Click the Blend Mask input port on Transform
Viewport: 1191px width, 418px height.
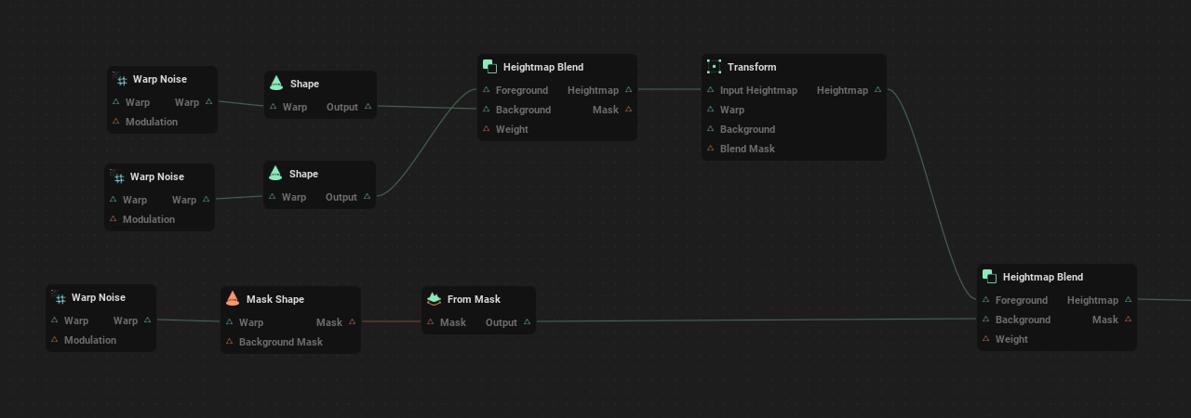tap(710, 149)
